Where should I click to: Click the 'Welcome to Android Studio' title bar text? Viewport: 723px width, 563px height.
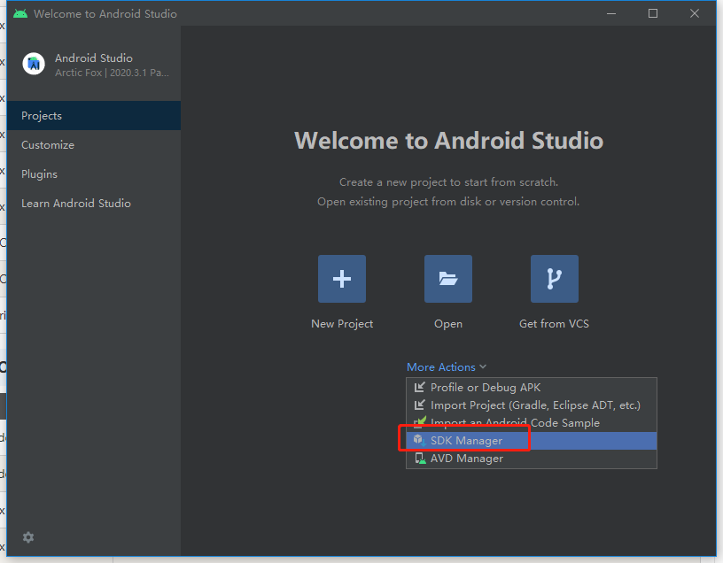[105, 14]
